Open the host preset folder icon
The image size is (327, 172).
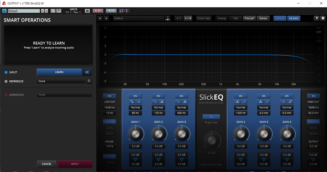(53, 11)
